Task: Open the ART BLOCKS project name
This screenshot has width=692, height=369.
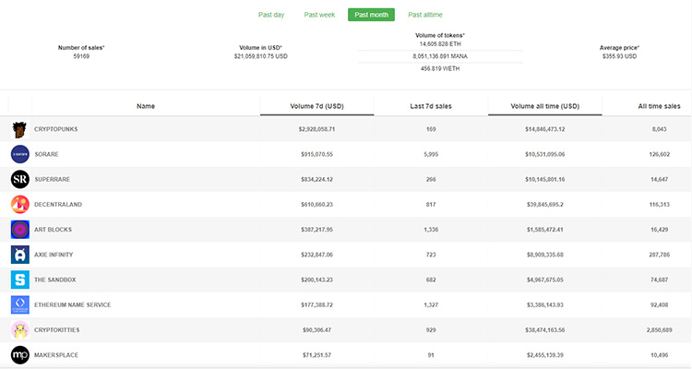Action: pos(53,230)
